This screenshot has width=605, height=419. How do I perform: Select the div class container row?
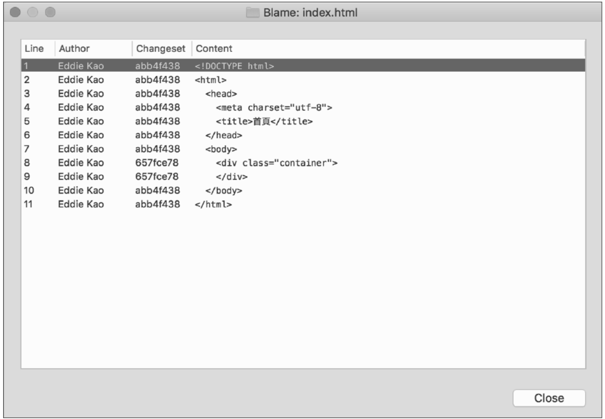pos(276,163)
